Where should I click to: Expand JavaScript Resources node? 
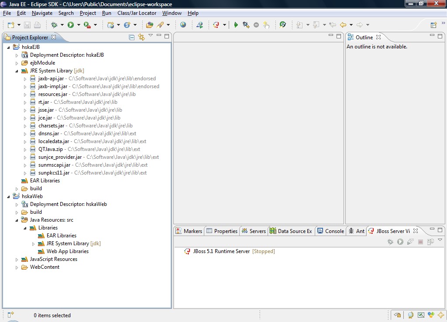click(x=17, y=260)
